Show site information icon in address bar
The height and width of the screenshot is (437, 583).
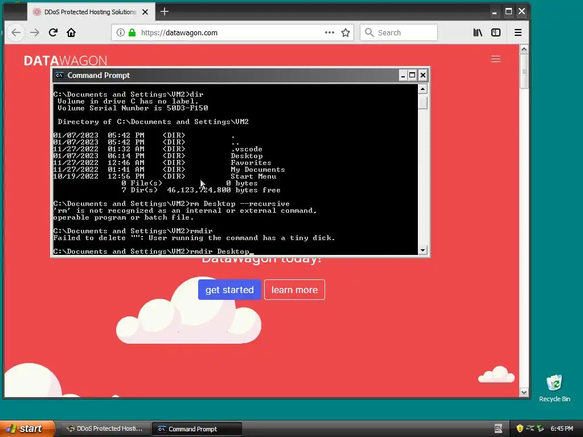(x=121, y=32)
